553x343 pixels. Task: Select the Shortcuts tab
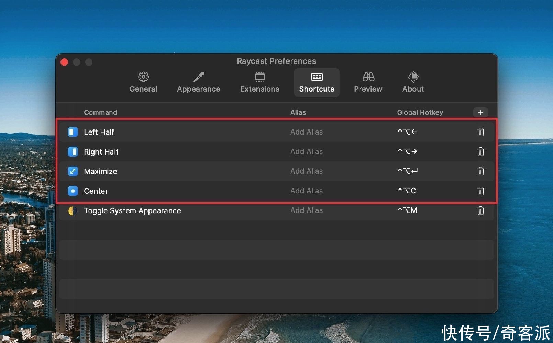tap(317, 83)
